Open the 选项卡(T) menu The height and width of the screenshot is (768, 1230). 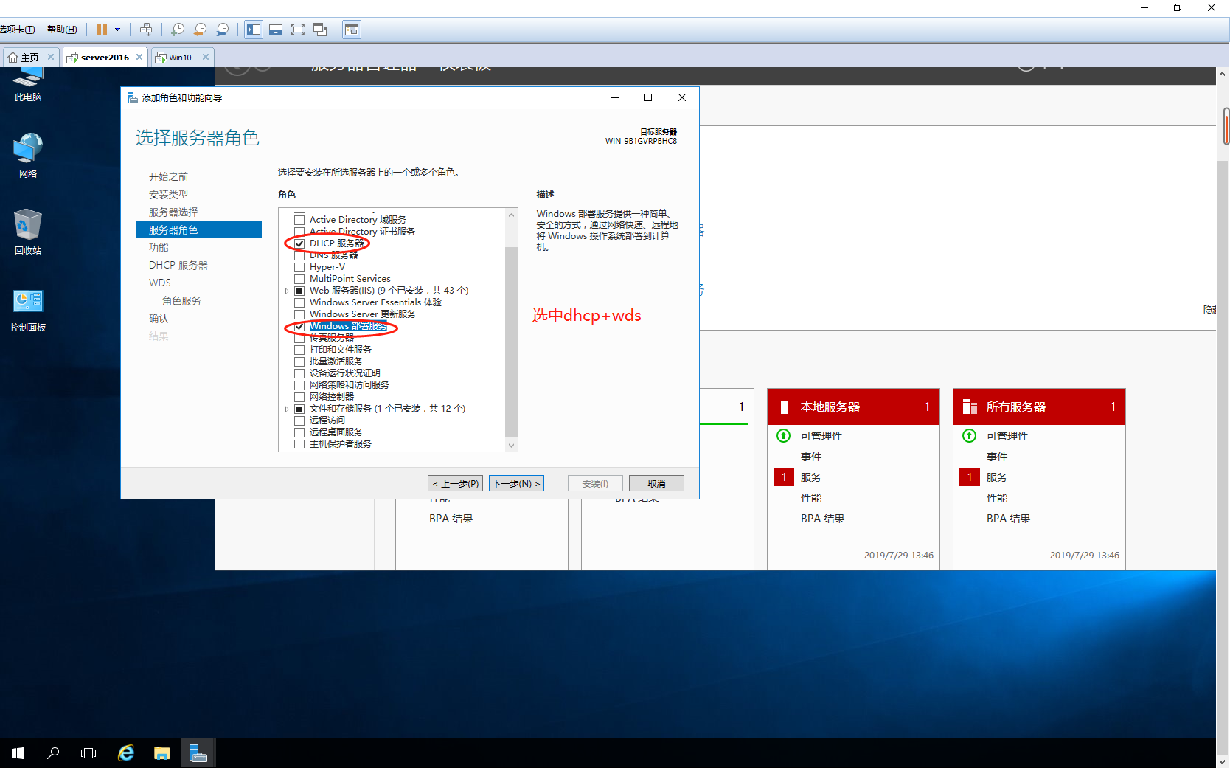pyautogui.click(x=18, y=30)
